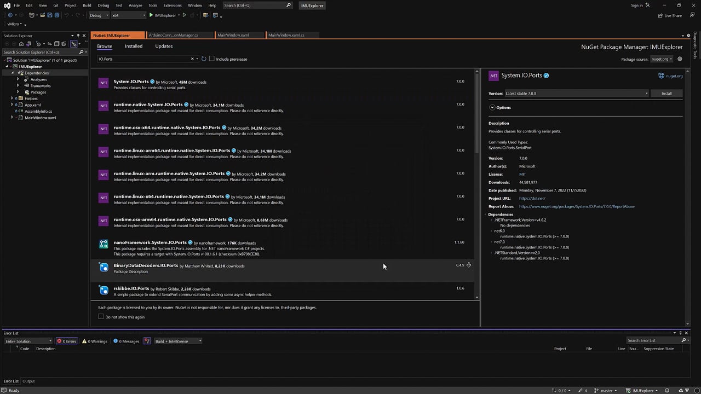
Task: Click the search magnifier in Solution Explorer
Action: point(81,52)
